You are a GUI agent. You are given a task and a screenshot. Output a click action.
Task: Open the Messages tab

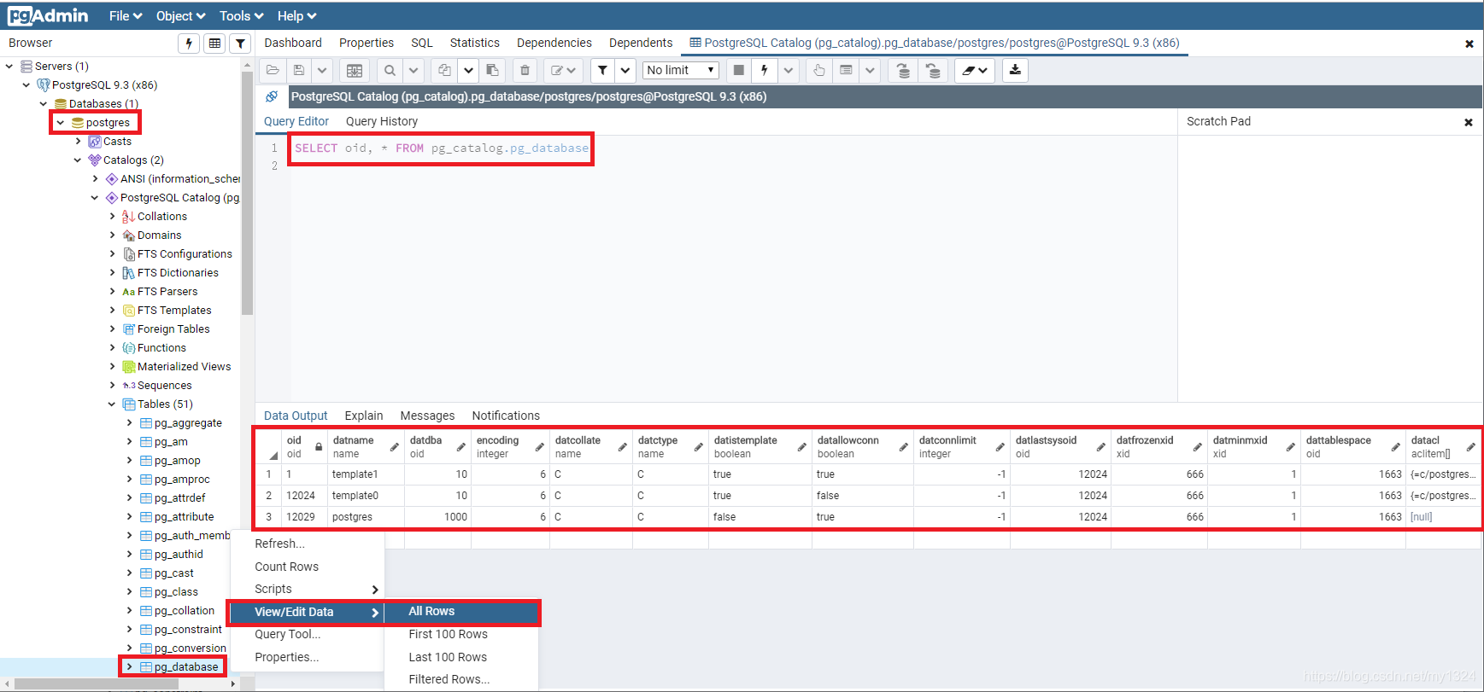[427, 416]
